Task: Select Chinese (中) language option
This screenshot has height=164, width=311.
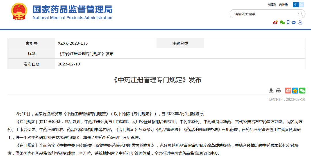Action: click(296, 5)
